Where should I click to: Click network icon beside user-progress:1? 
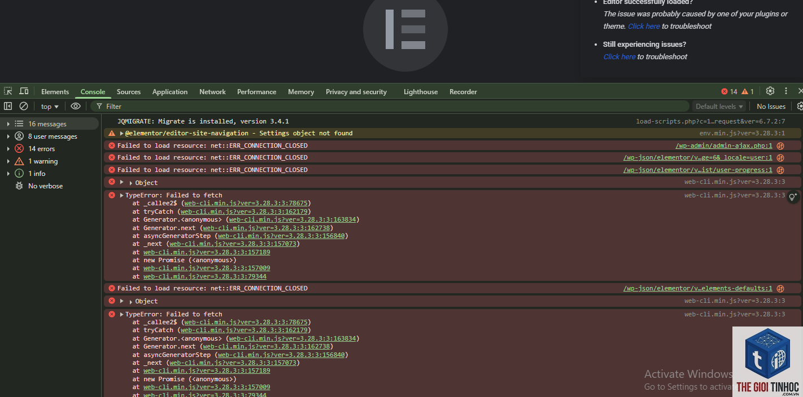coord(780,170)
